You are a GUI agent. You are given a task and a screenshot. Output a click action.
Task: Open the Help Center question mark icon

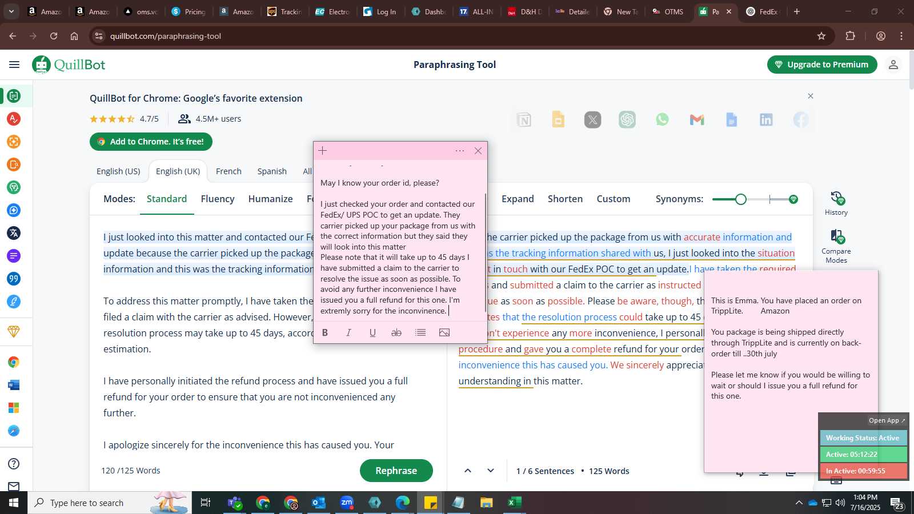(14, 464)
